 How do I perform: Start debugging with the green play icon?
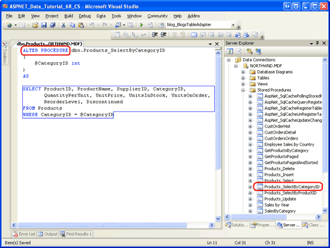click(142, 25)
